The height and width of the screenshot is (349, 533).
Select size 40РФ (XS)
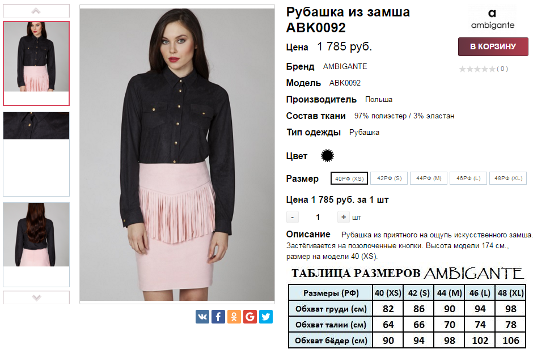(x=349, y=178)
